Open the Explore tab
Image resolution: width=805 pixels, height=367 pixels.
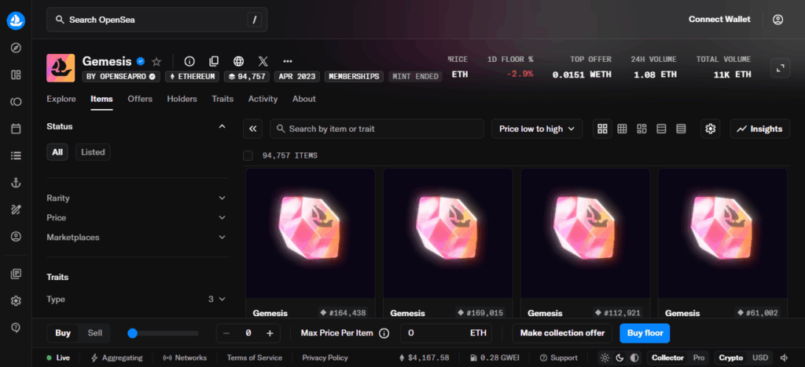pos(61,99)
